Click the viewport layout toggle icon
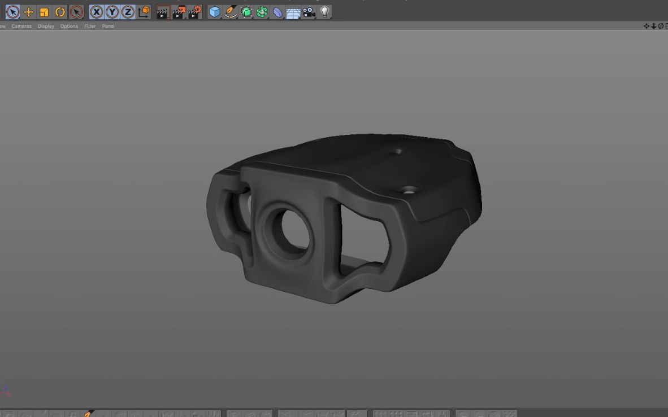Screen dimensions: 668x417 pyautogui.click(x=667, y=26)
